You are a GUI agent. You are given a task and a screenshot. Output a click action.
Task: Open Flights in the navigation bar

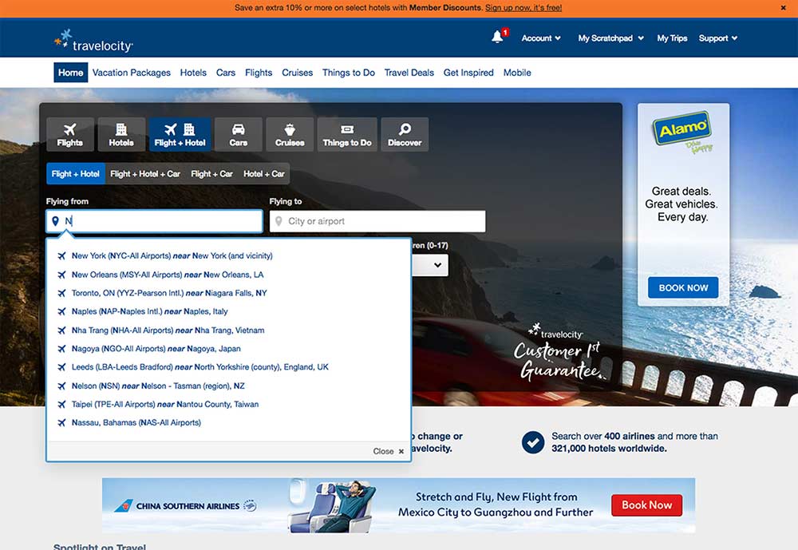pos(259,73)
